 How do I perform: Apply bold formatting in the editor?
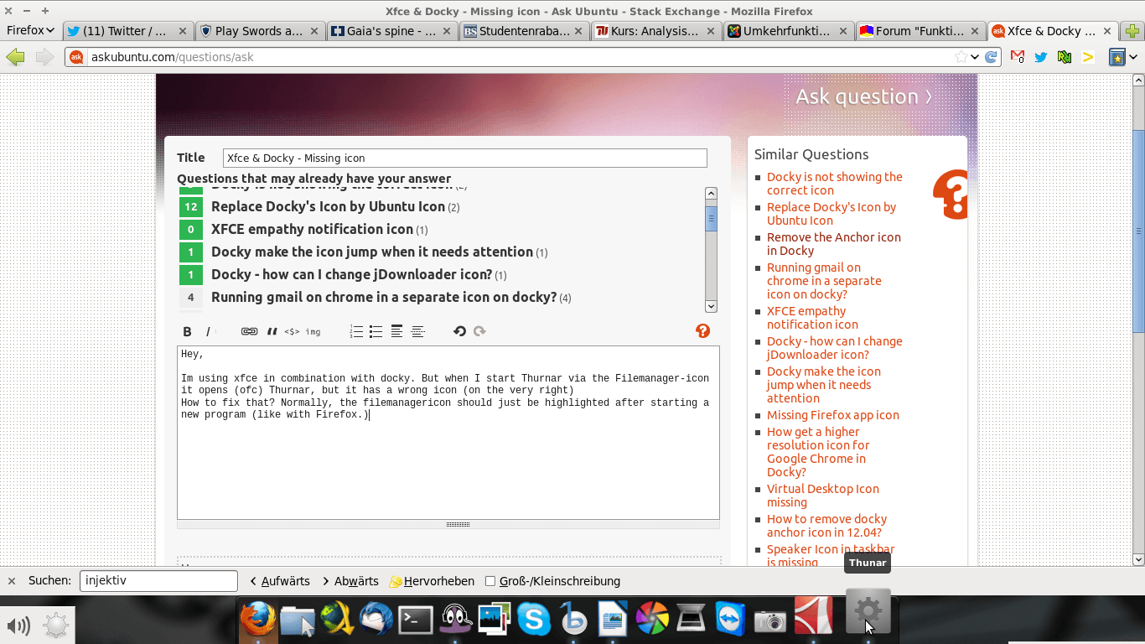[x=187, y=331]
